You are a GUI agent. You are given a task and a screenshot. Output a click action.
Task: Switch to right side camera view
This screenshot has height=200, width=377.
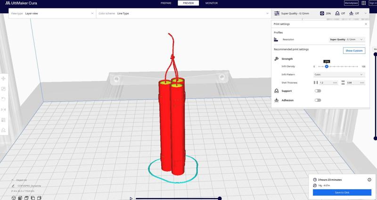pos(39,198)
